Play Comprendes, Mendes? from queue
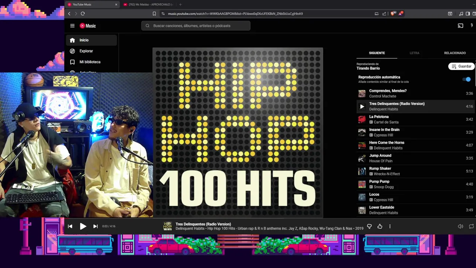476x268 pixels. [416, 93]
